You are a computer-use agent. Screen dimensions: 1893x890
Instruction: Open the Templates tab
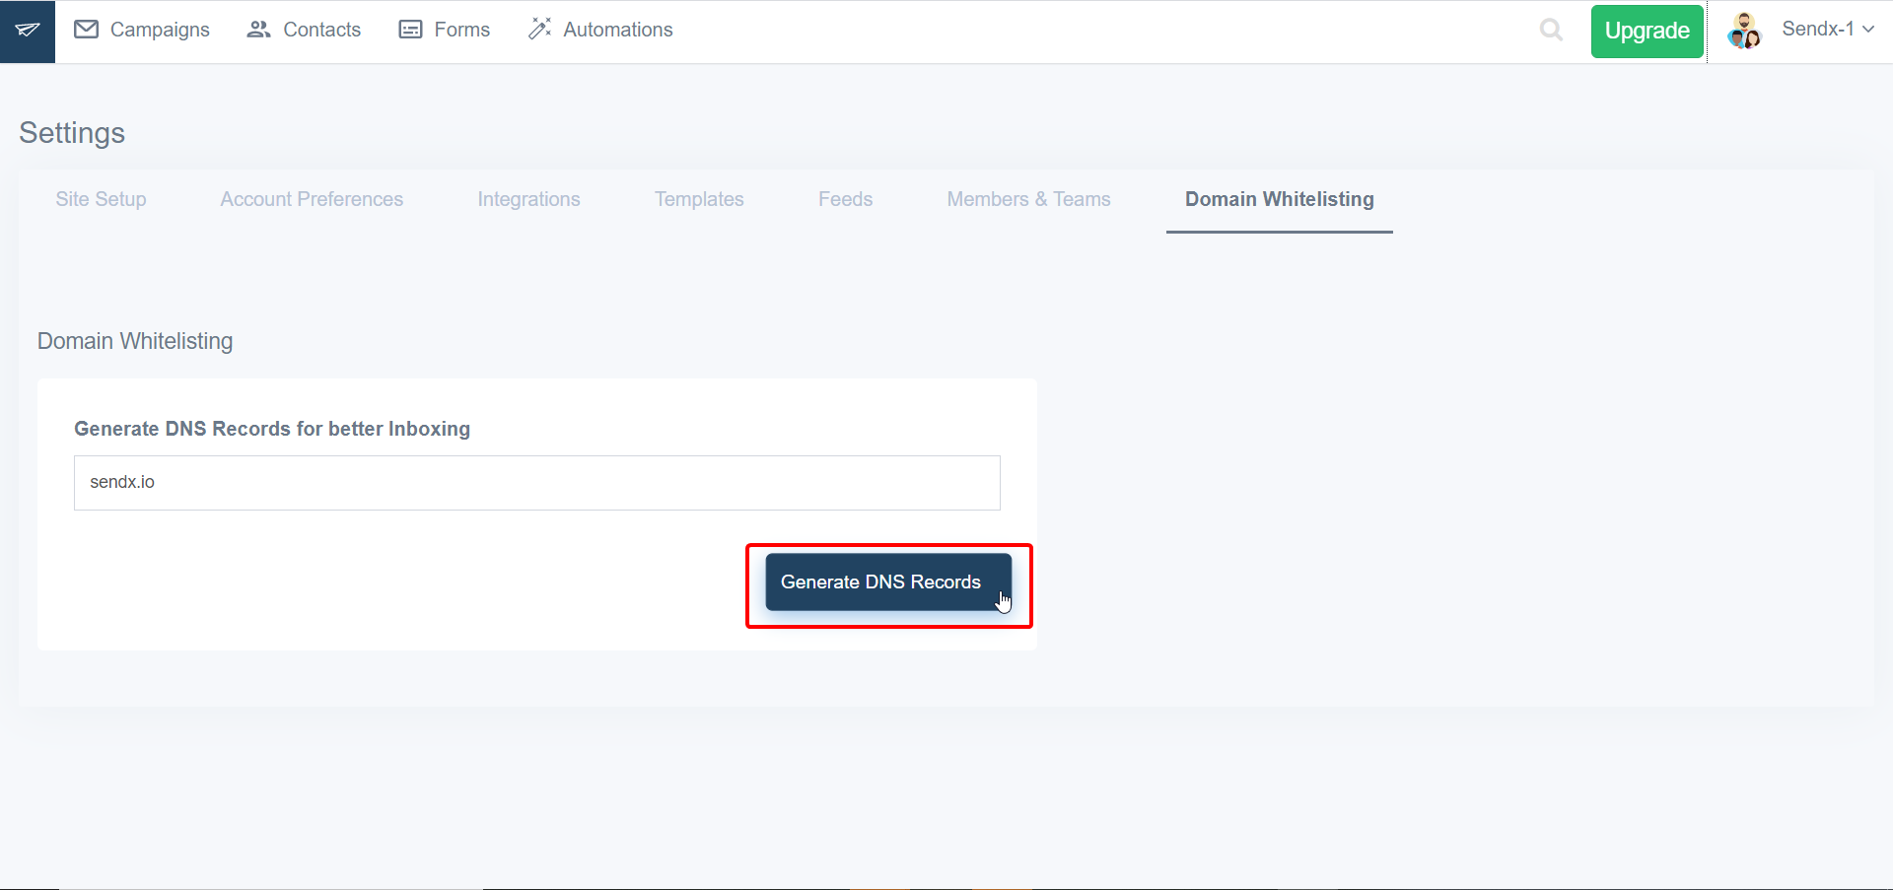(699, 199)
